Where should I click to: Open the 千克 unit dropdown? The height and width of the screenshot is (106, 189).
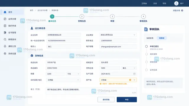click(x=73, y=74)
